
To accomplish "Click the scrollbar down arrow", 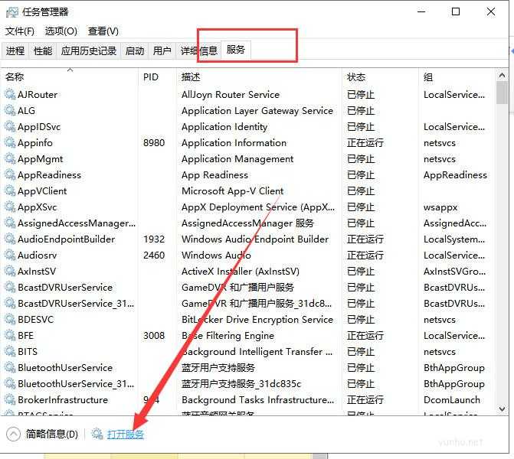I will 502,409.
